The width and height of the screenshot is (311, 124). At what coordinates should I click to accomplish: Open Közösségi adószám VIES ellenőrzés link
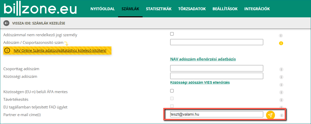(x=200, y=82)
